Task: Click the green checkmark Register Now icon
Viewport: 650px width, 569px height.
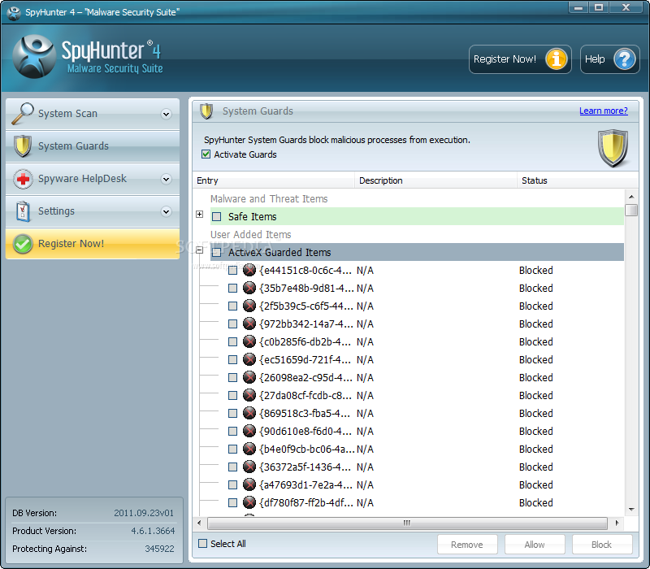Action: click(23, 244)
